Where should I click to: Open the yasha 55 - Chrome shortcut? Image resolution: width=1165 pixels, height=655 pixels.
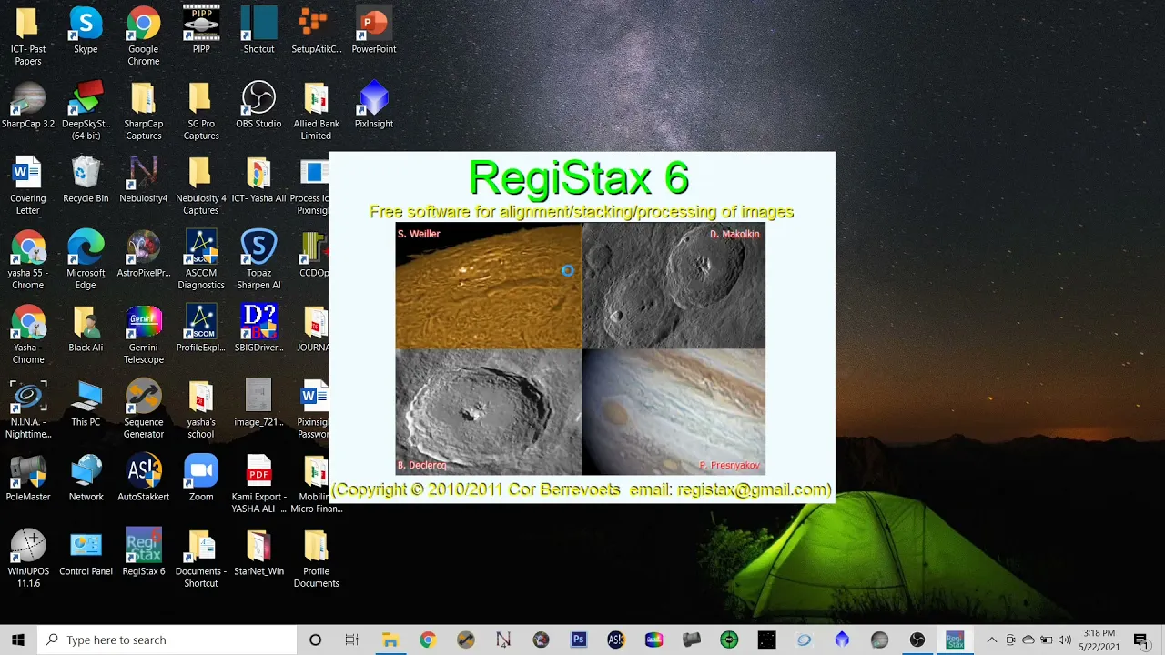coord(28,259)
